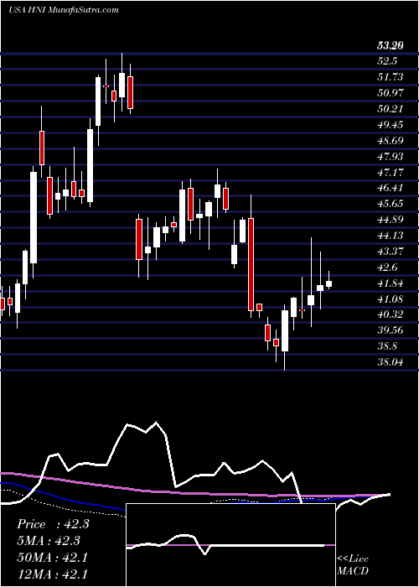This screenshot has width=419, height=587.
Task: Click the 45.65 price axis label
Action: pyautogui.click(x=391, y=204)
